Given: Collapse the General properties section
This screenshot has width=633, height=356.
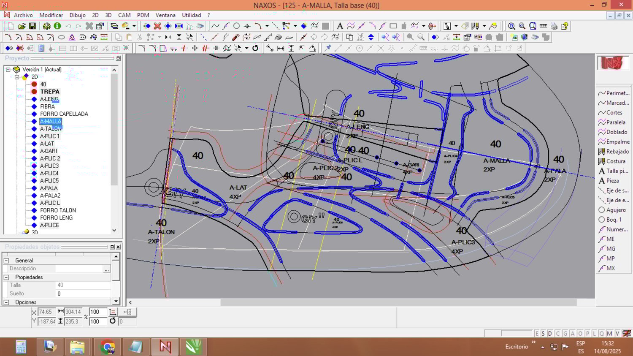Looking at the screenshot, I should click(x=6, y=261).
